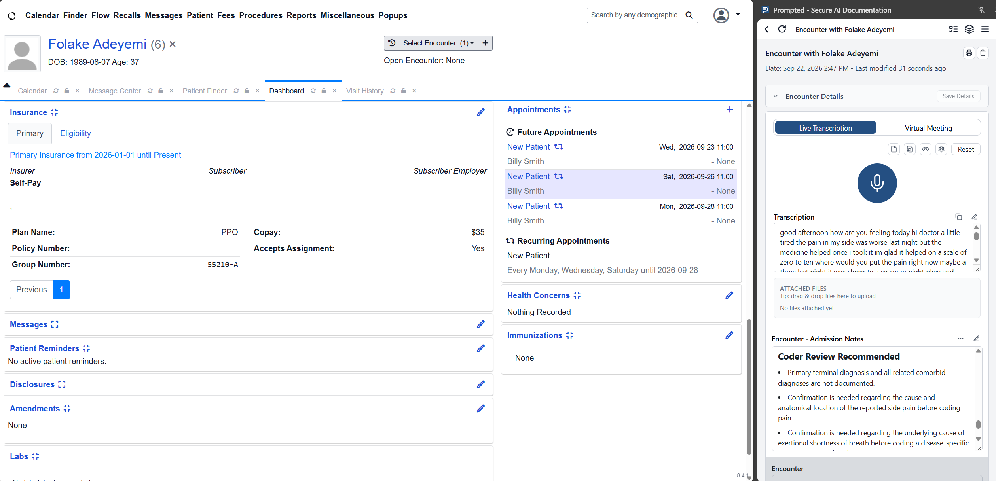
Task: Toggle lock on Calendar tab
Action: (67, 91)
